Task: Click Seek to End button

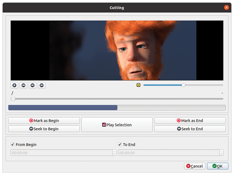Action: [190, 129]
